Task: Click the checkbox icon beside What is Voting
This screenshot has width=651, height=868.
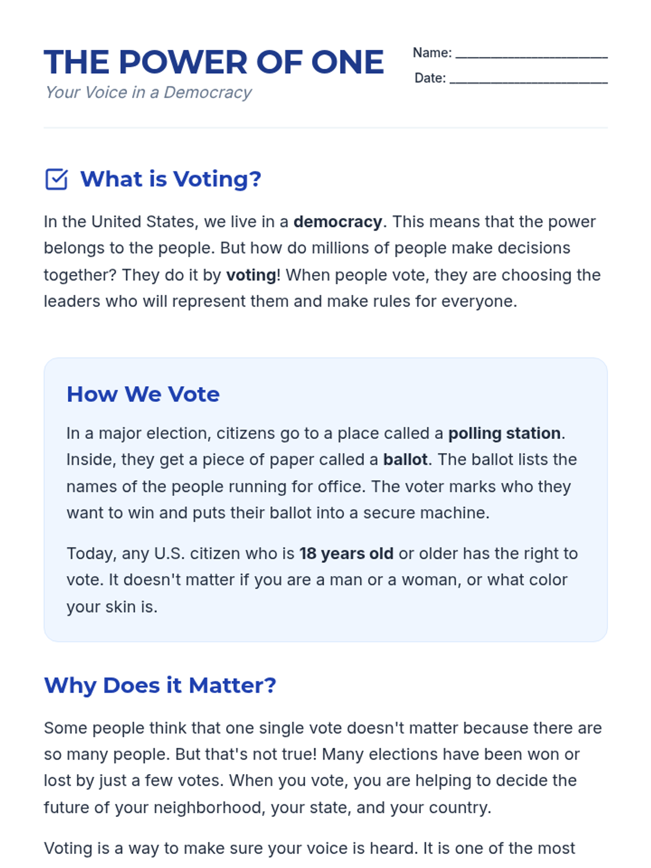Action: pyautogui.click(x=56, y=180)
